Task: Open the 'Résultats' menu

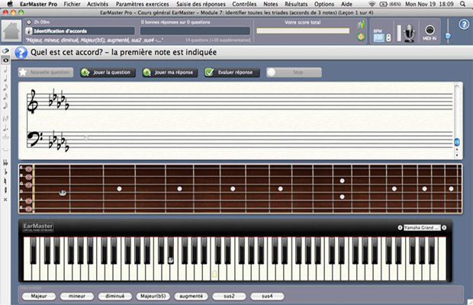Action: [x=296, y=4]
